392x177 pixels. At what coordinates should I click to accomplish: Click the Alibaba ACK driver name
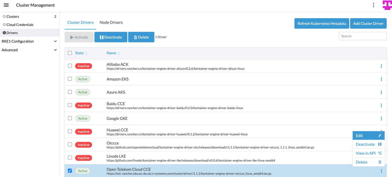click(117, 64)
